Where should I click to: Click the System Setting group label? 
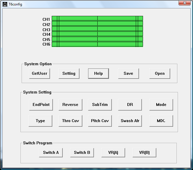(x=37, y=92)
